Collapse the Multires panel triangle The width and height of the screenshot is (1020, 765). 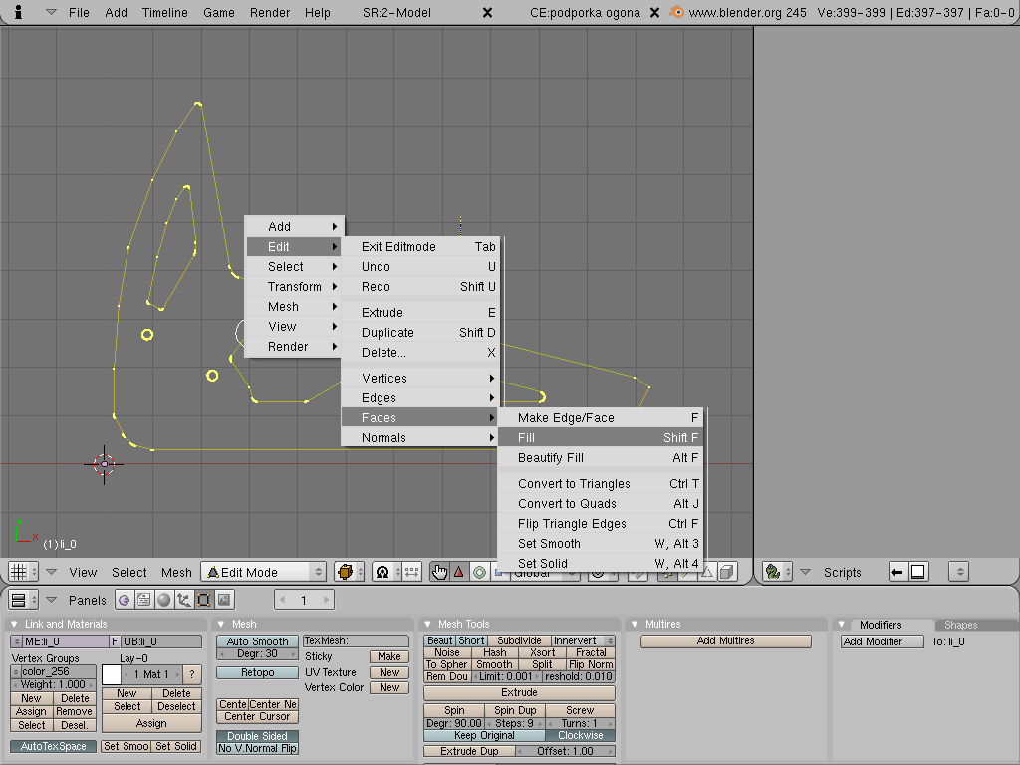pyautogui.click(x=635, y=624)
